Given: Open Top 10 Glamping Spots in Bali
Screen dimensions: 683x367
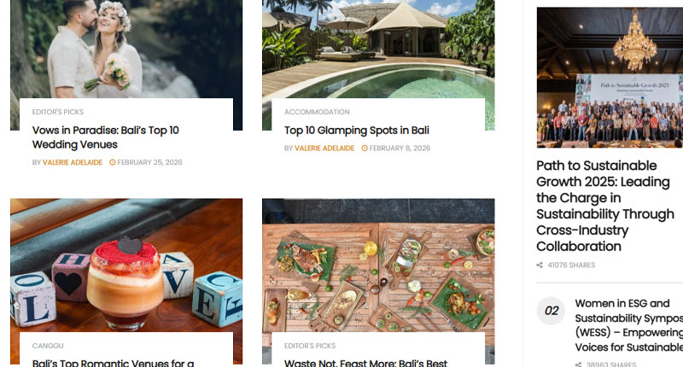Looking at the screenshot, I should pyautogui.click(x=356, y=131).
